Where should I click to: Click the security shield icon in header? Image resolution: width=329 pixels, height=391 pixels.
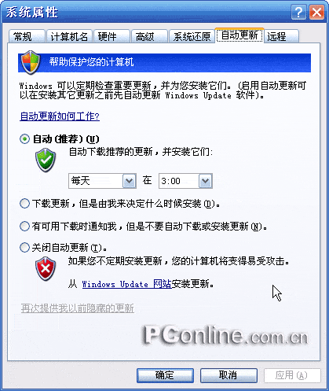point(31,62)
